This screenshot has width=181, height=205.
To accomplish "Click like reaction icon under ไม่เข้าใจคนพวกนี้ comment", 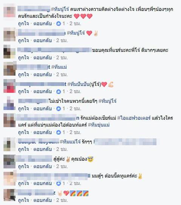I will pos(58,108).
